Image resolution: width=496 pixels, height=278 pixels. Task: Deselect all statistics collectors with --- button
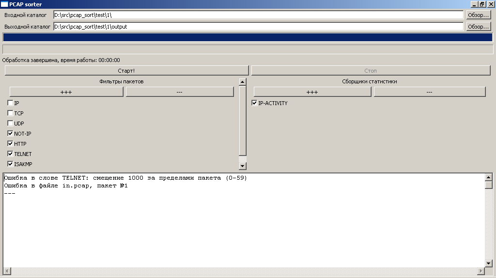(x=430, y=92)
